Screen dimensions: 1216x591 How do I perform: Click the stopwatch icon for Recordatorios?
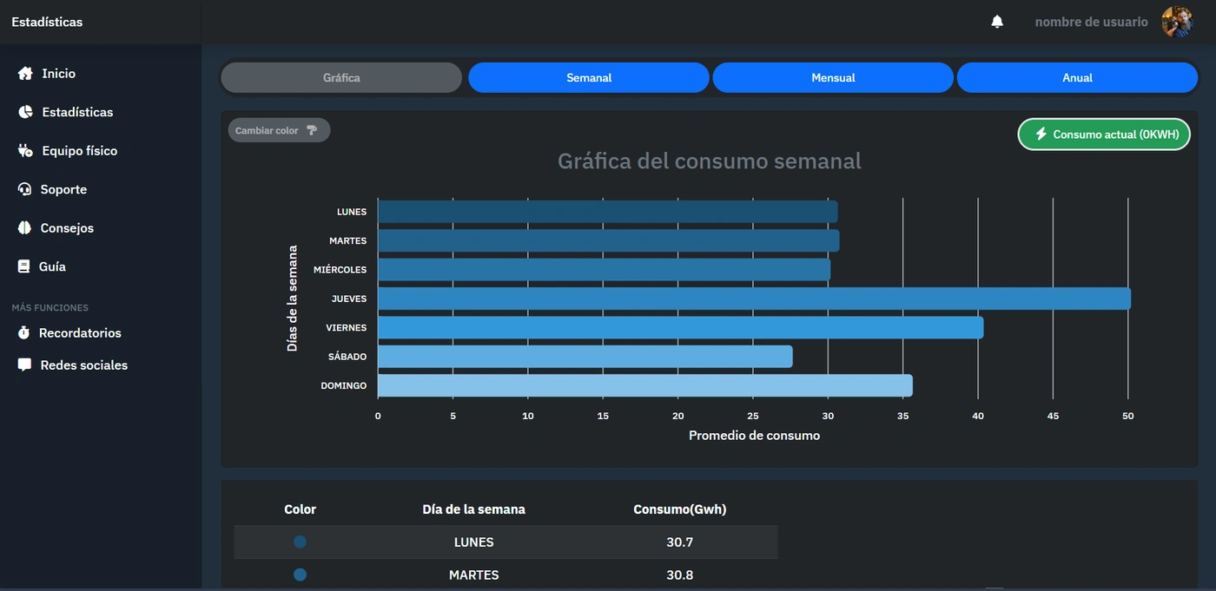coord(23,333)
